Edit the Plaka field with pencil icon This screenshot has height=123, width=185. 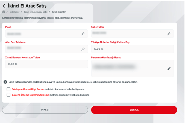click(x=83, y=34)
